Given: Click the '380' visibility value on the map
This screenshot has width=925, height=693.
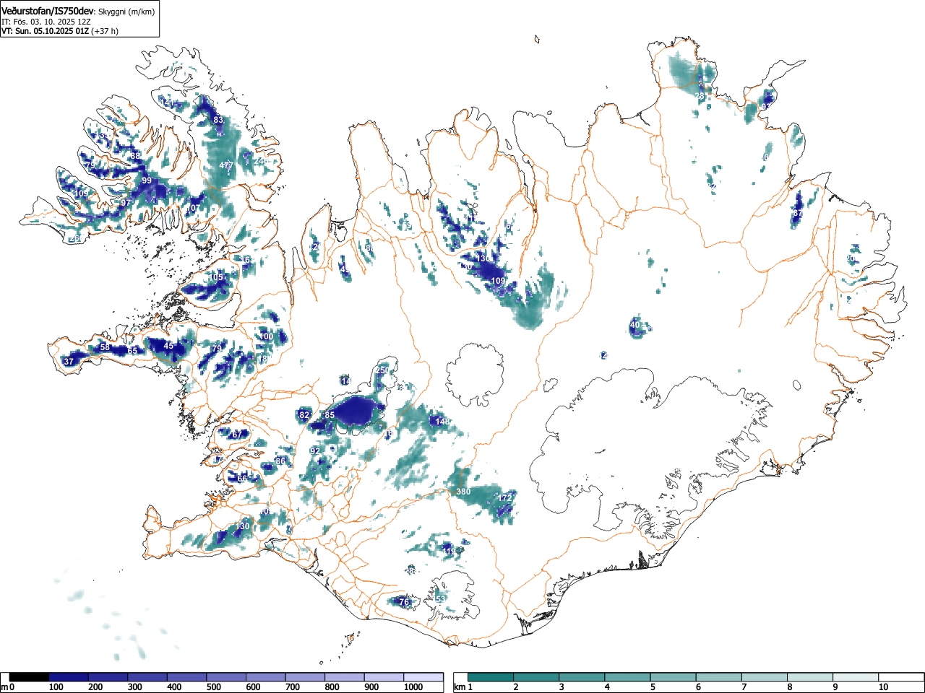Looking at the screenshot, I should tap(463, 492).
